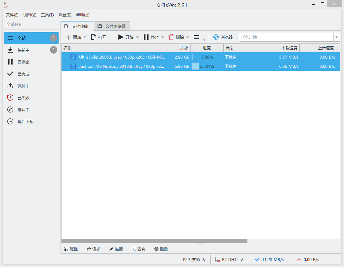
Task: Open the 文件(F) menu
Action: [12, 15]
